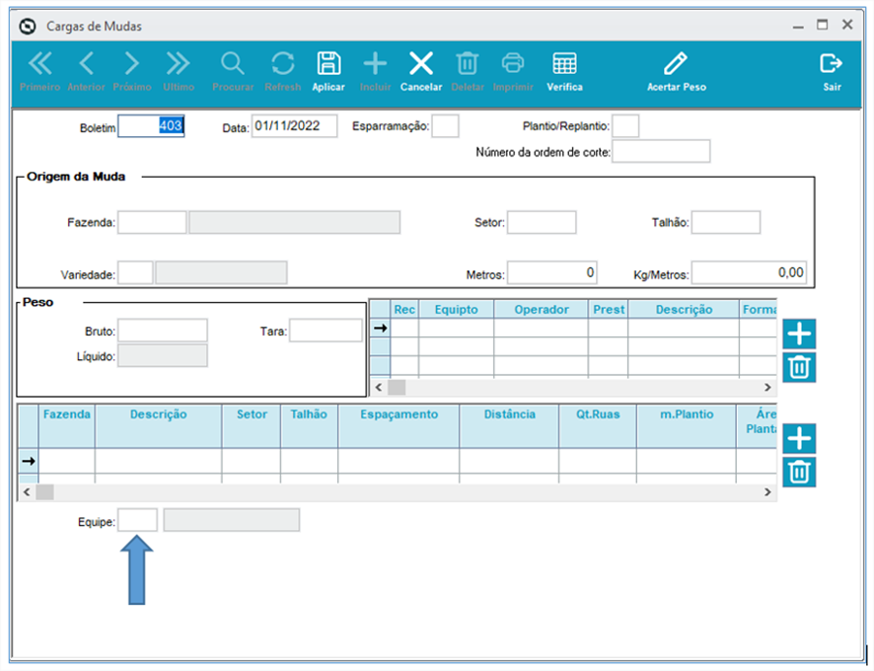The width and height of the screenshot is (874, 671).
Task: Click the Variedade code field
Action: [135, 272]
